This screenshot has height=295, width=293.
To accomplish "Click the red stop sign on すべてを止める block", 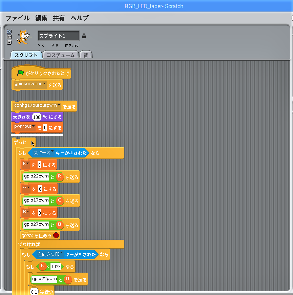I will (x=56, y=235).
